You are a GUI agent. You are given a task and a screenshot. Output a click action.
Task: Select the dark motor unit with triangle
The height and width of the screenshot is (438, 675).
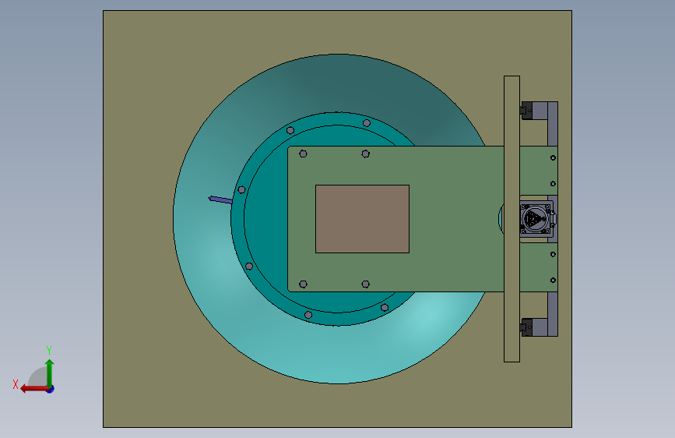point(536,219)
